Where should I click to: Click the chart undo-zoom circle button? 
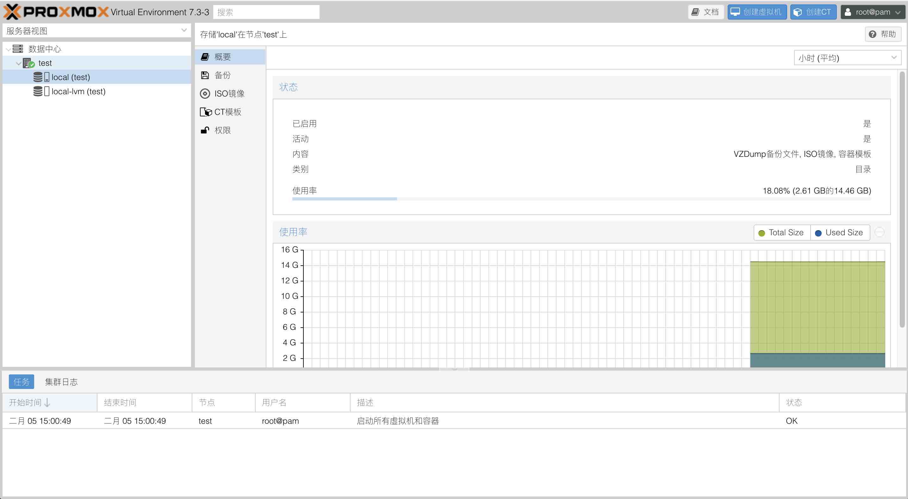pos(880,232)
